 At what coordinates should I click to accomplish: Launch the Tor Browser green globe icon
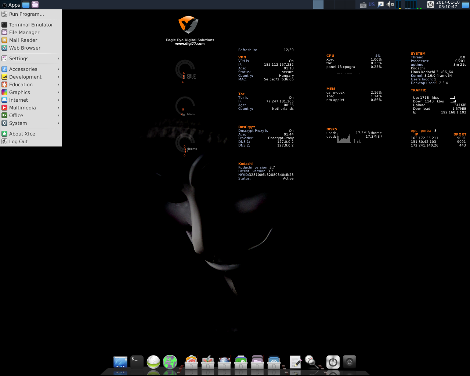coord(170,362)
